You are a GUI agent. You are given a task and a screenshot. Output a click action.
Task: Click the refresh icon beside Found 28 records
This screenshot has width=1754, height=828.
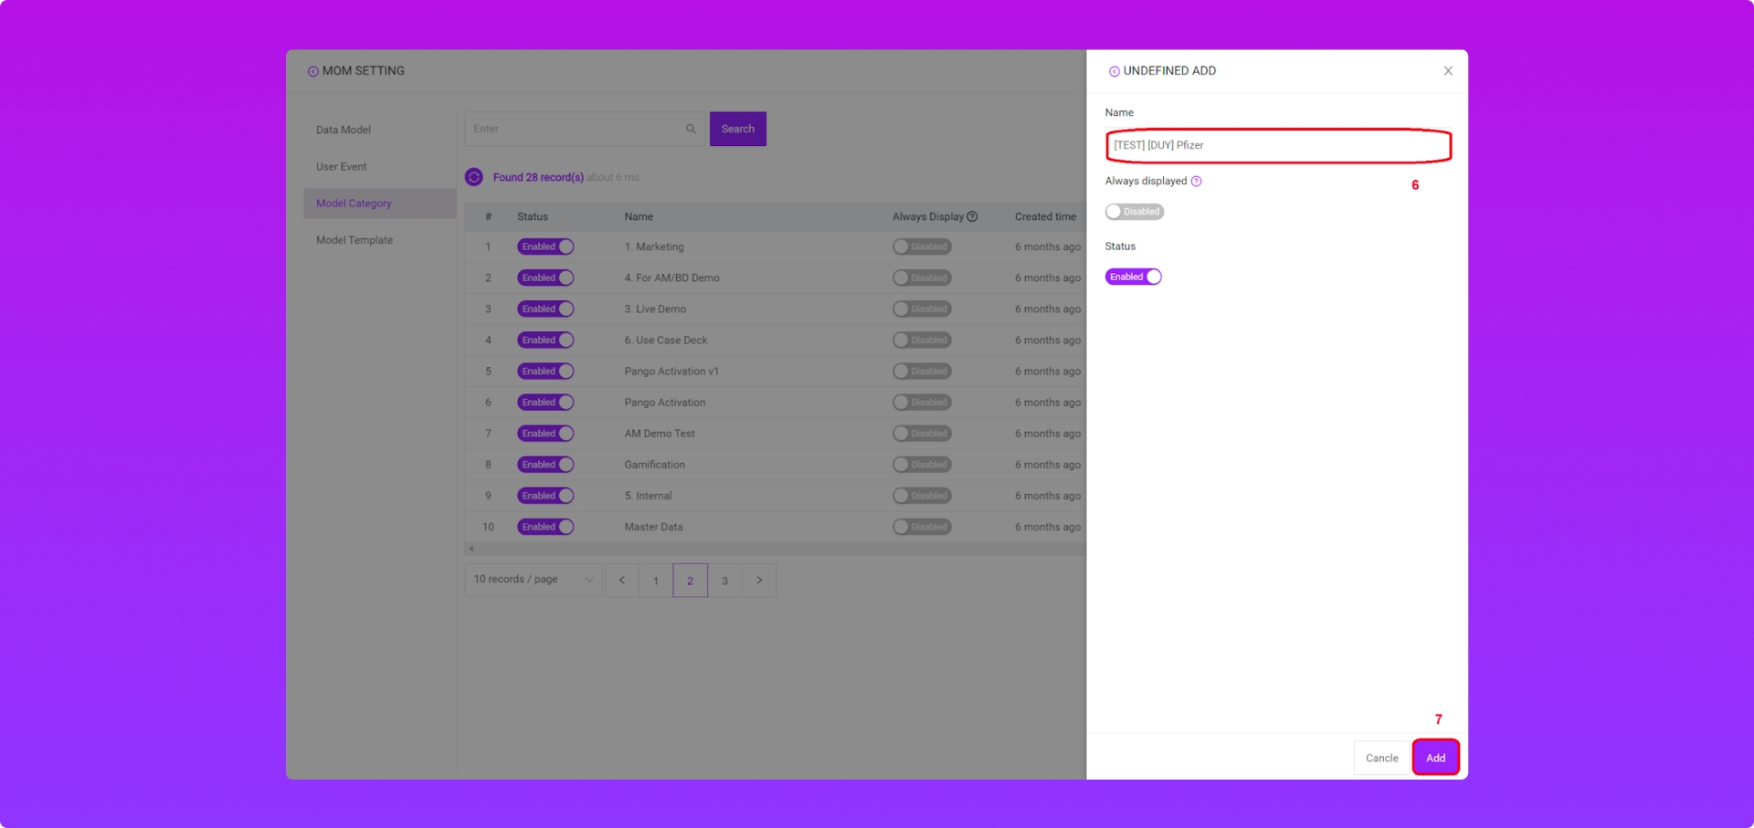[x=473, y=177]
